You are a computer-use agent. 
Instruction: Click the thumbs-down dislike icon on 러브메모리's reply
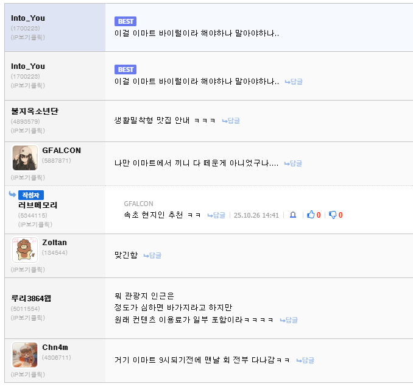(332, 215)
